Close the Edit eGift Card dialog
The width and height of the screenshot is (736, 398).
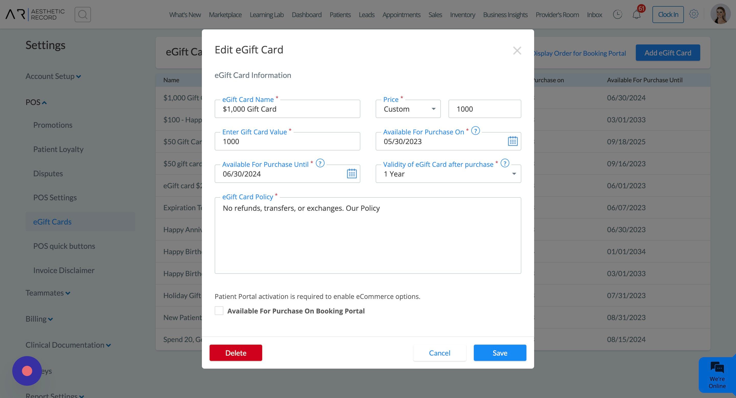(x=517, y=51)
